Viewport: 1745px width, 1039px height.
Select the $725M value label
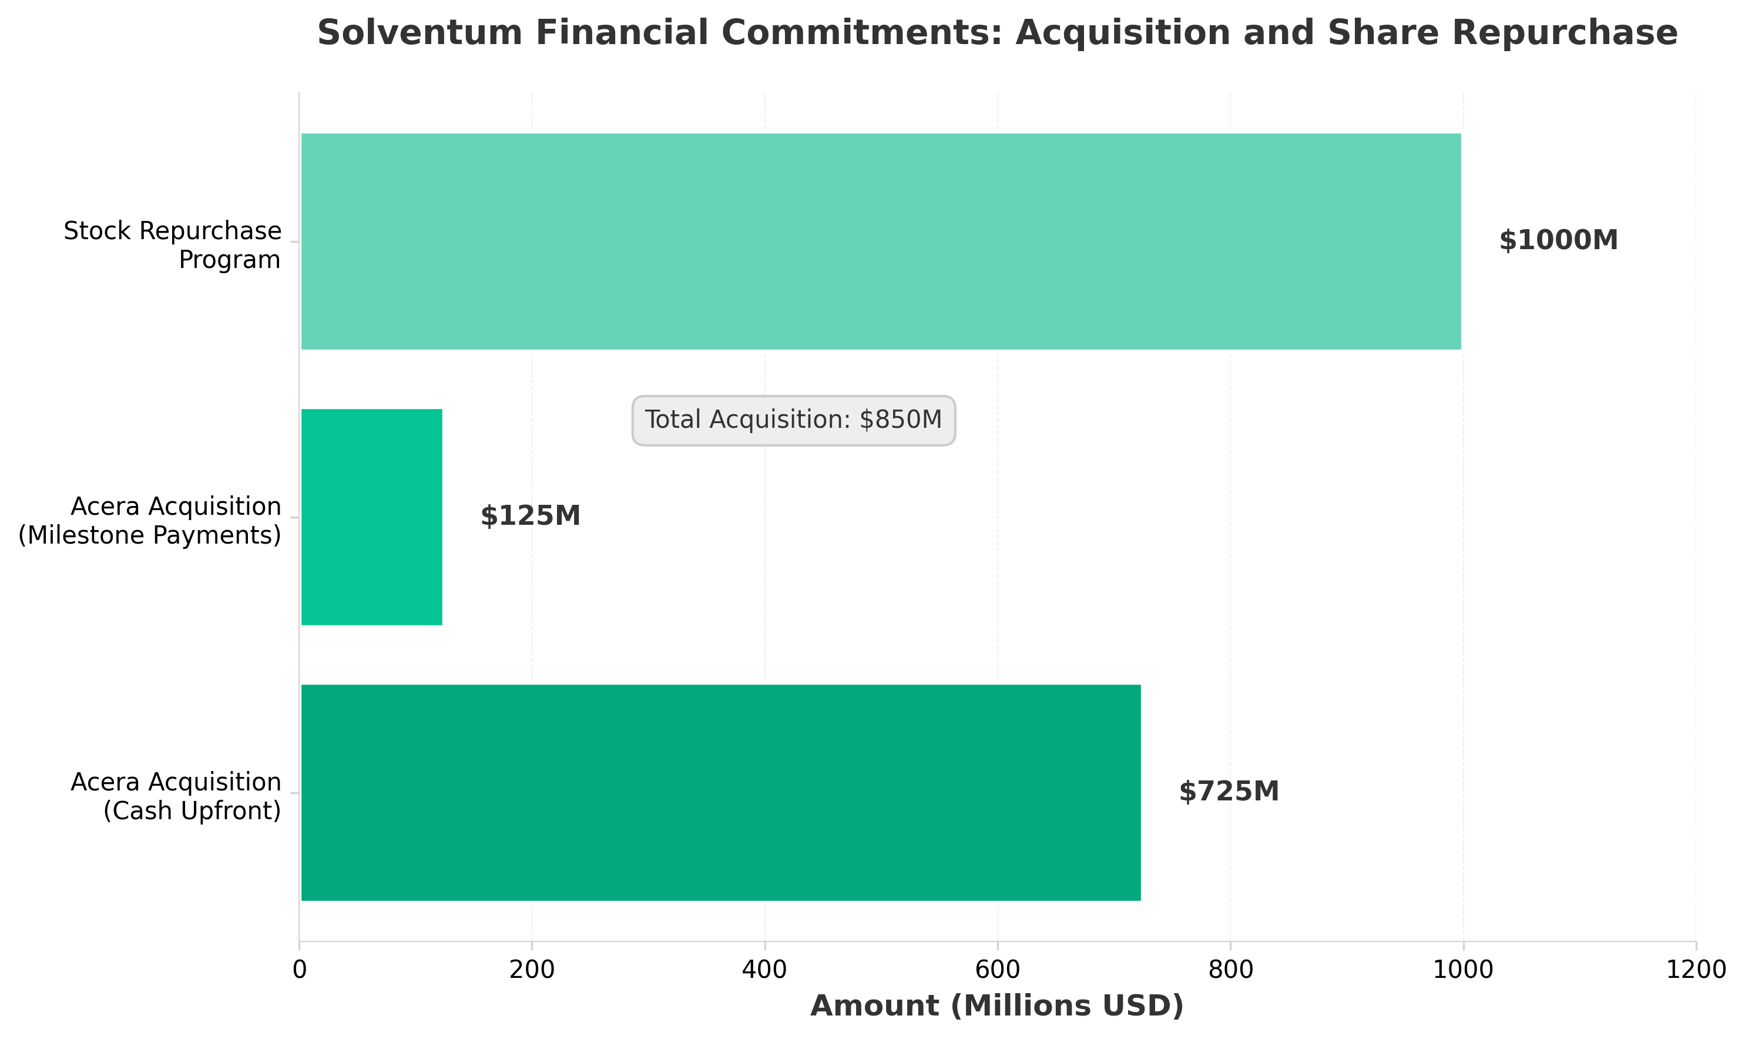(x=1229, y=792)
